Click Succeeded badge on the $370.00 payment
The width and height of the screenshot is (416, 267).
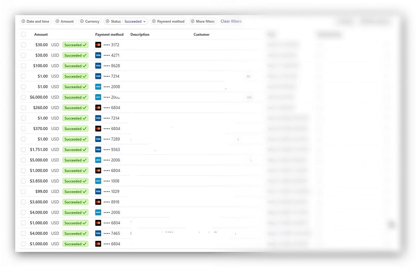[75, 128]
